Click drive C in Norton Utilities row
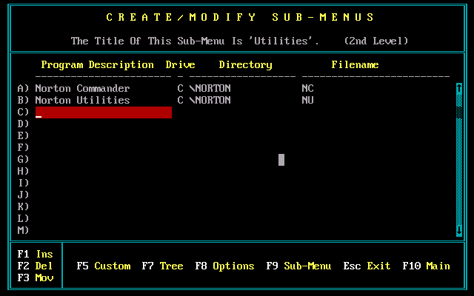This screenshot has height=296, width=474. (x=180, y=101)
